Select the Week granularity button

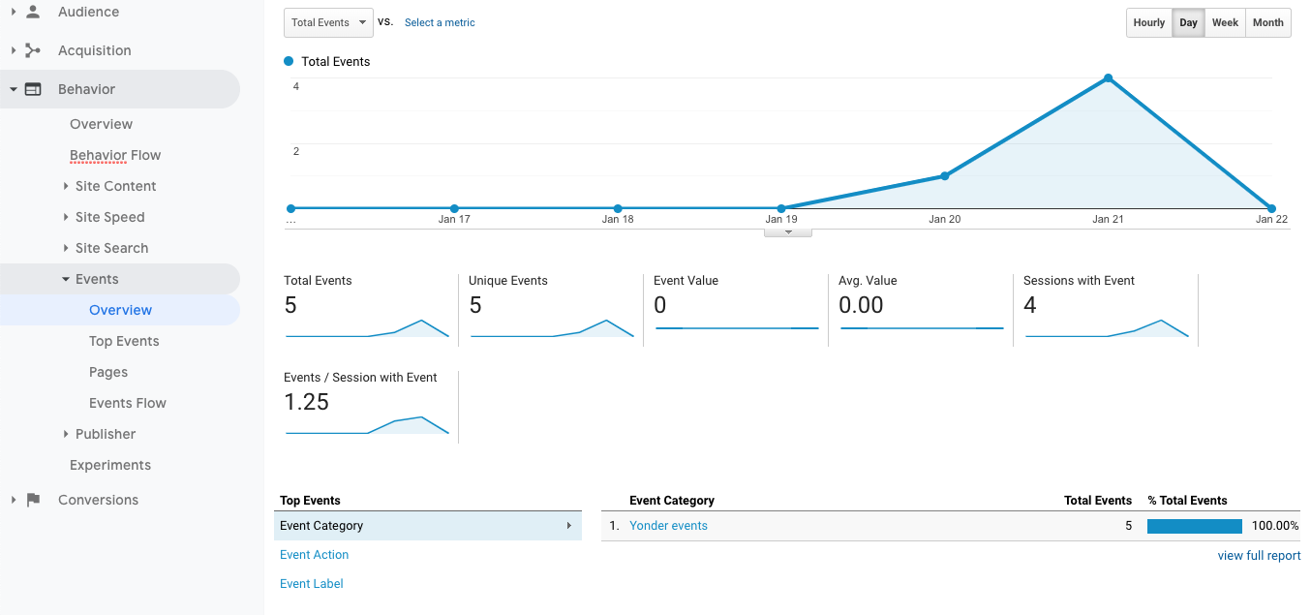pos(1224,22)
